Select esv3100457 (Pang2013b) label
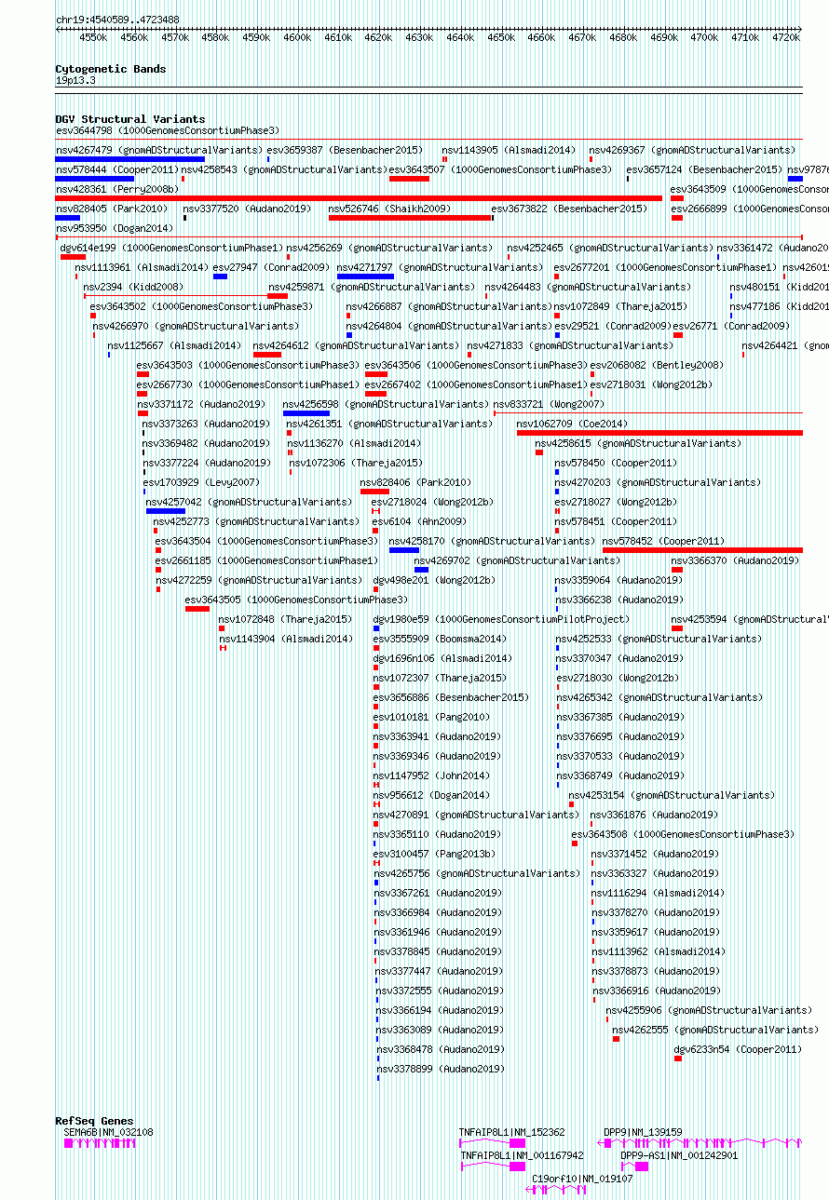 click(x=434, y=854)
